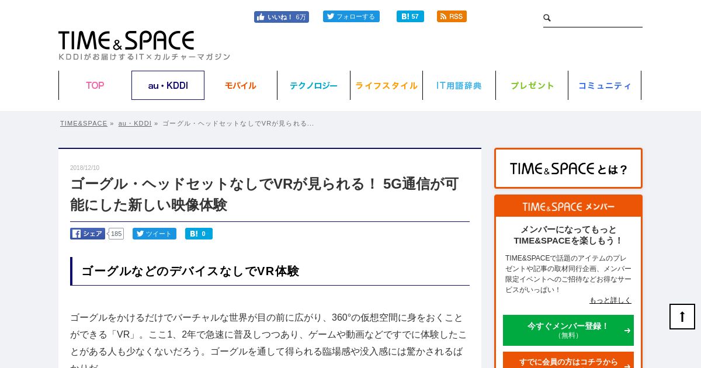The image size is (701, 368).
Task: Click the Twitter フォローする button
Action: [x=351, y=16]
